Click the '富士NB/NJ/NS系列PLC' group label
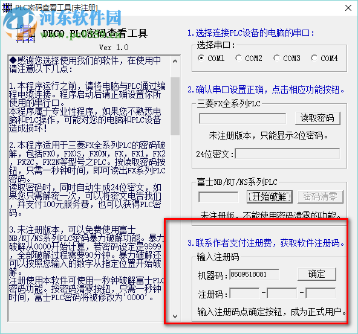358x334 pixels. pyautogui.click(x=237, y=182)
